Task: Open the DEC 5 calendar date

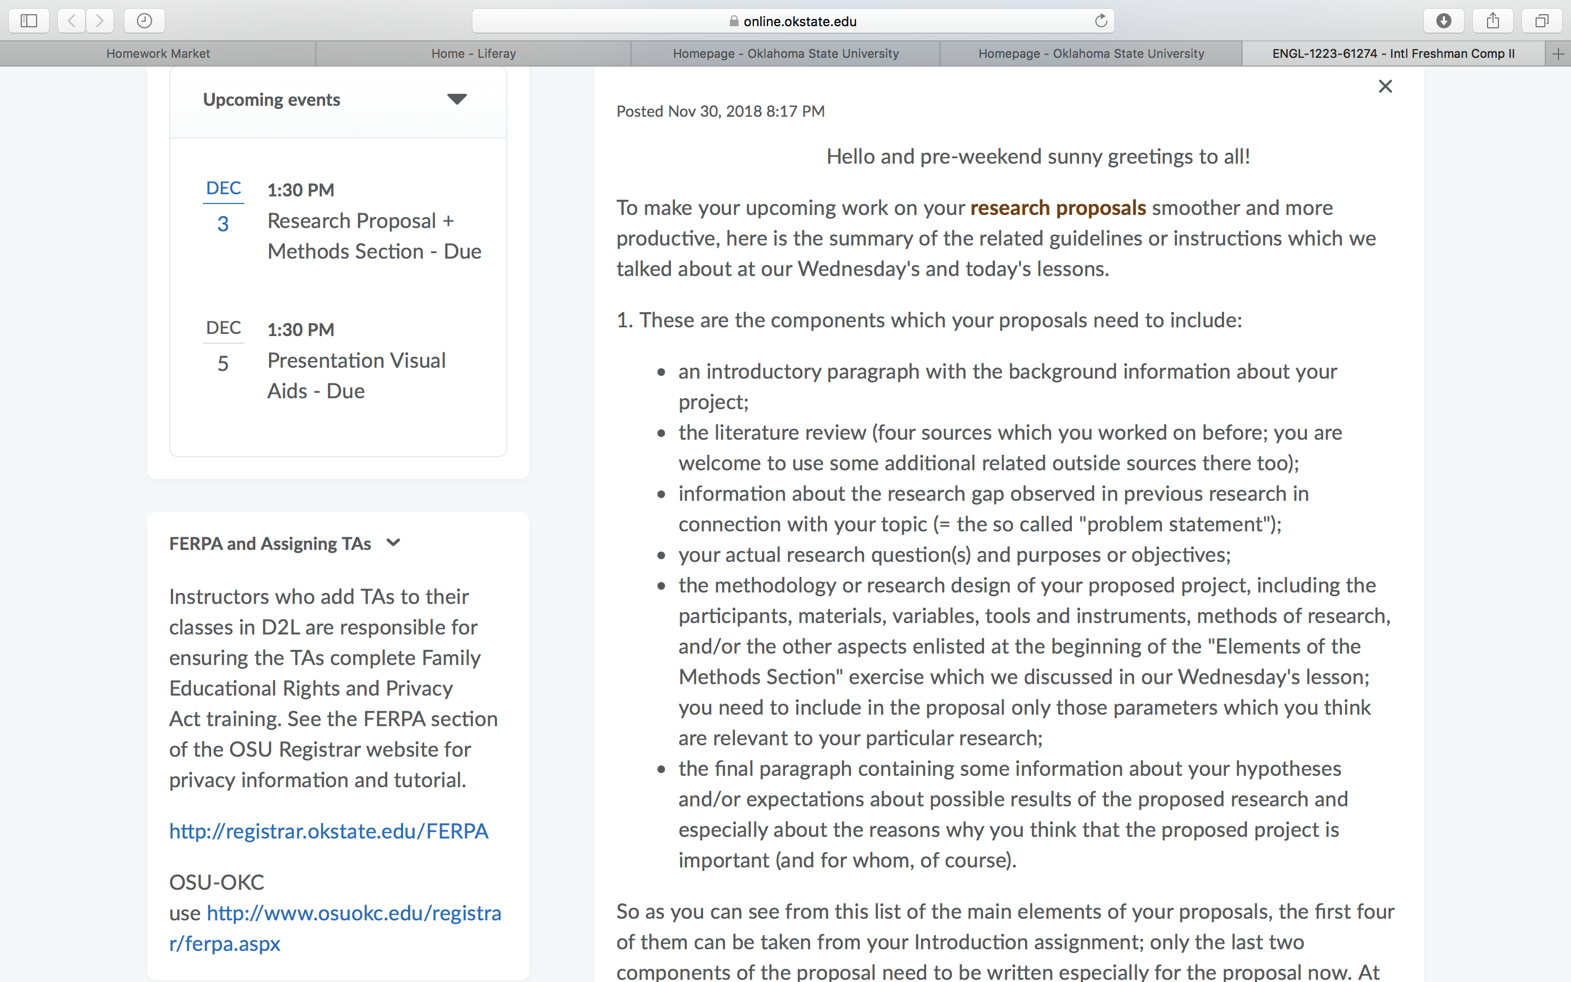Action: pos(223,346)
